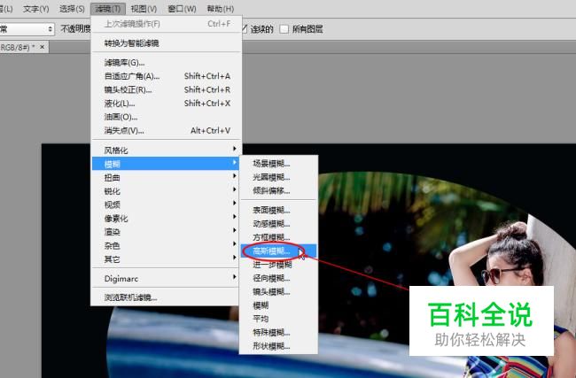Expand the 扭曲 submenu
Viewport: 576px width, 378px height.
pyautogui.click(x=166, y=178)
